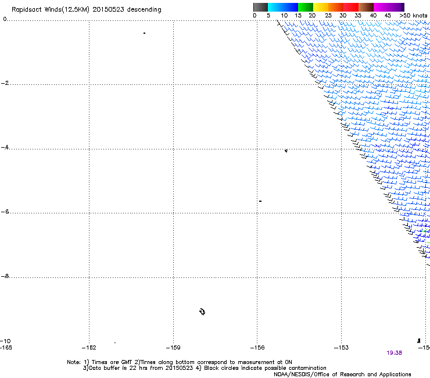Click the 'Data buffer is 22 hrs' note line
430x378 pixels.
coord(205,368)
